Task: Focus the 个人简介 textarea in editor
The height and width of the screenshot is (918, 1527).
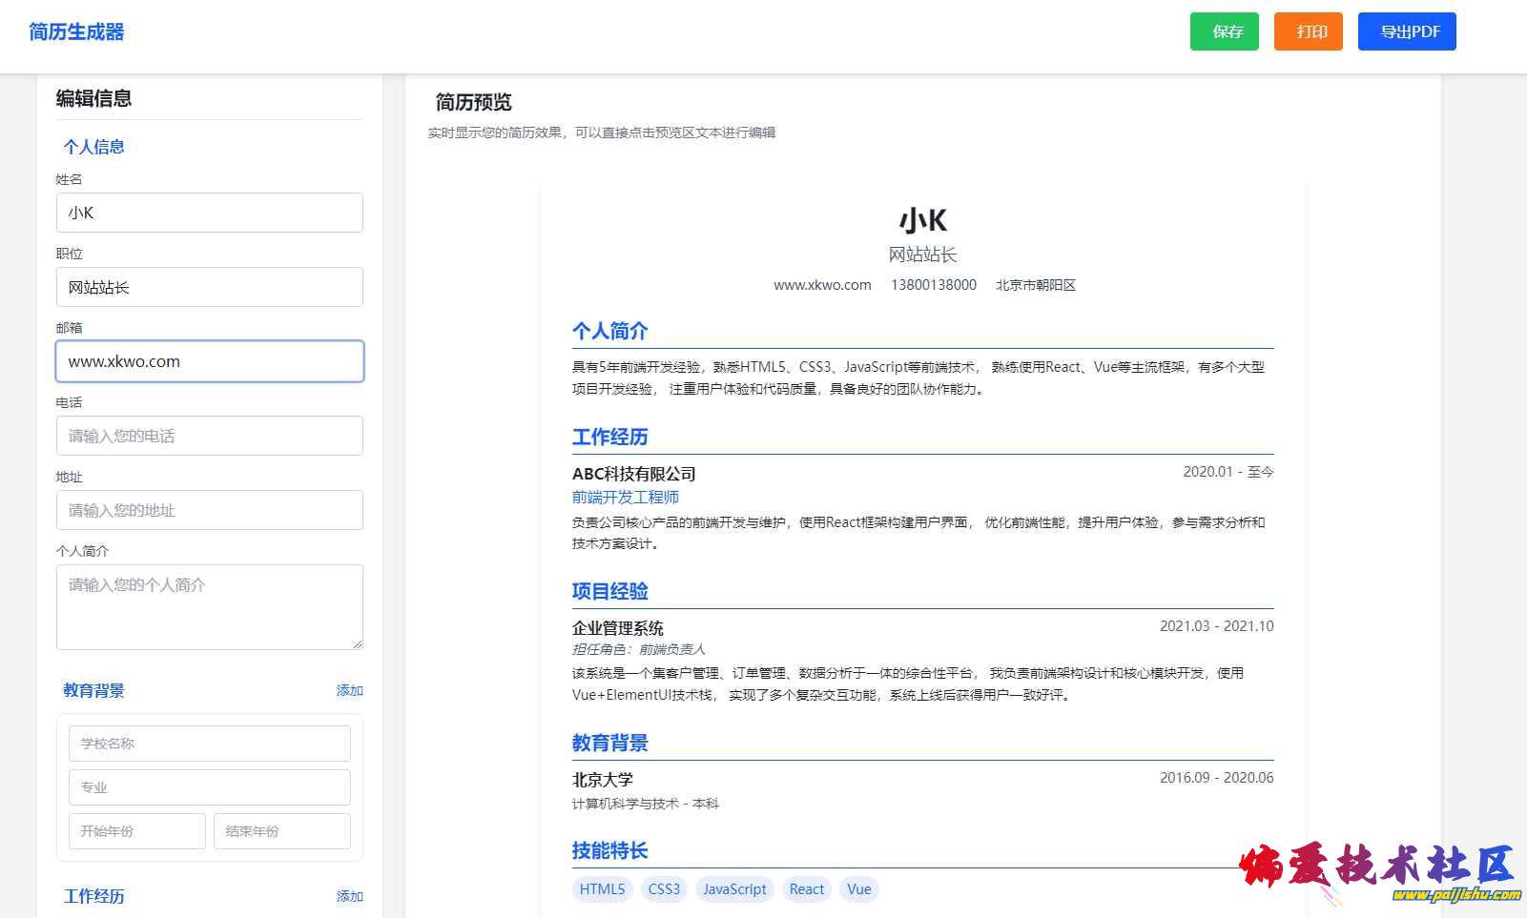Action: coord(210,606)
